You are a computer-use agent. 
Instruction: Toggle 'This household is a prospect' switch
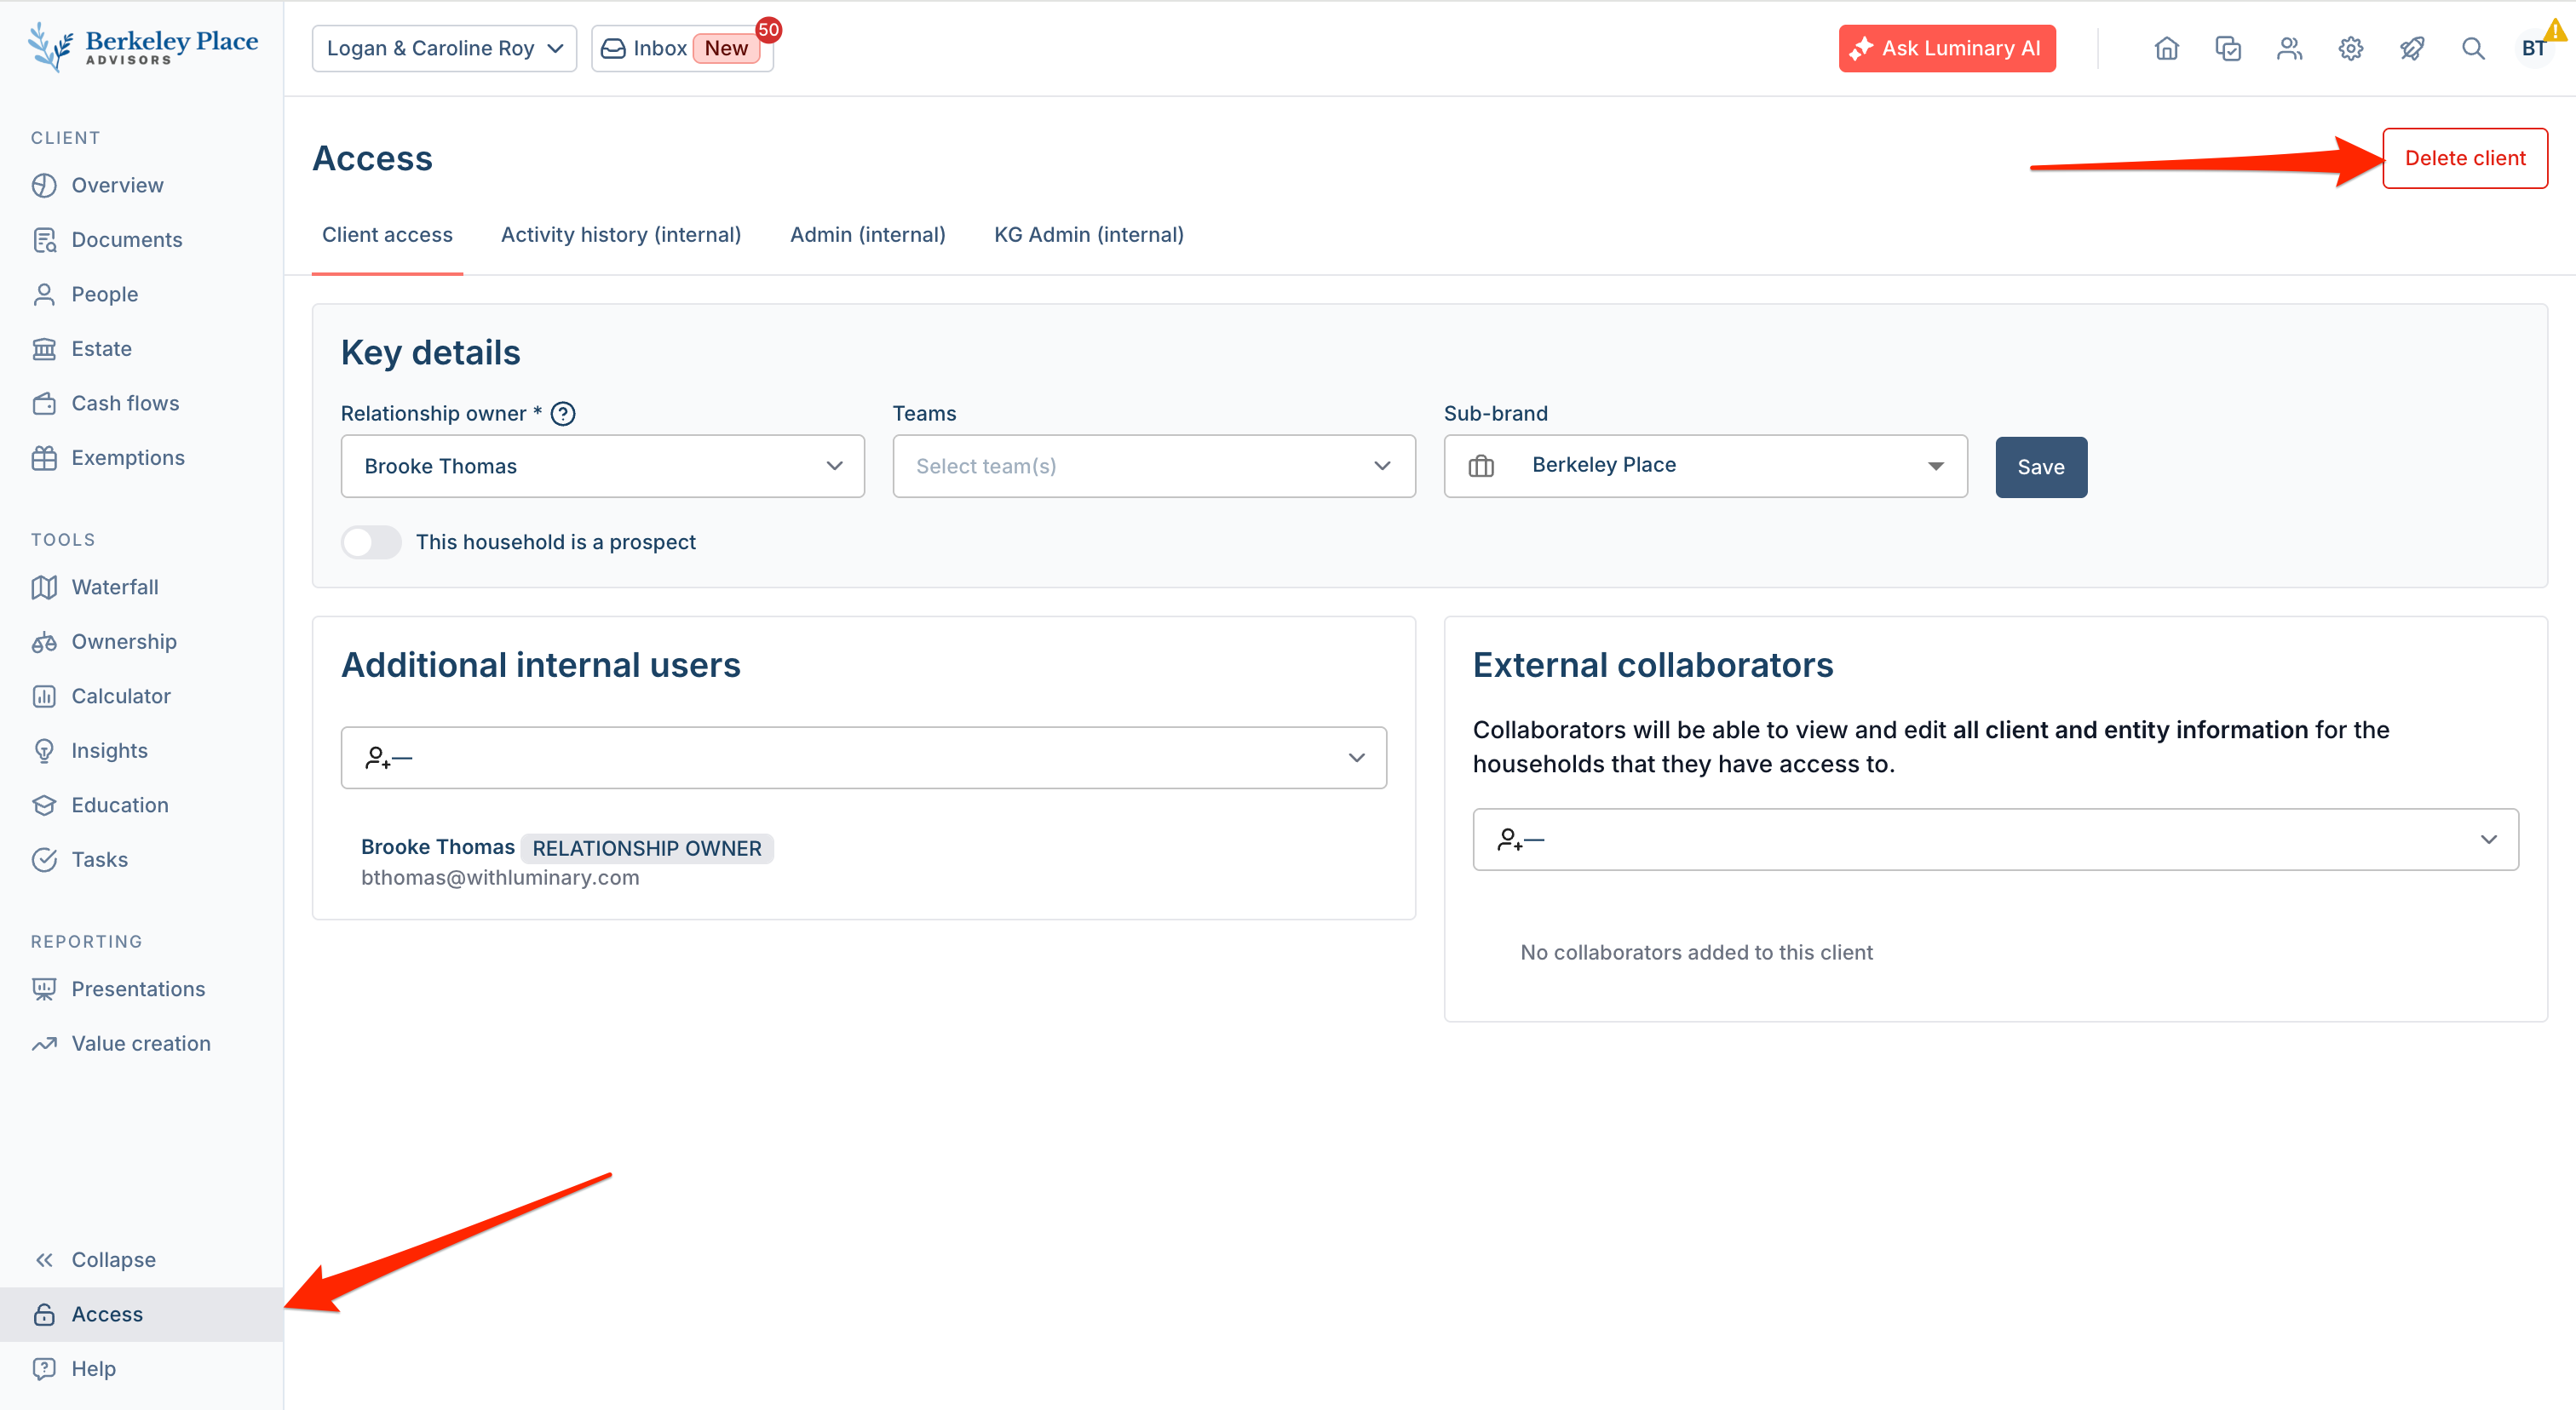click(371, 542)
